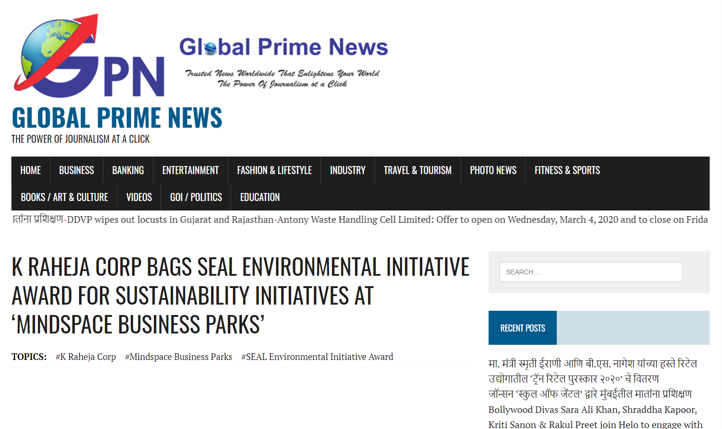Screen dimensions: 722x429
Task: Open Travel & Tourism category
Action: point(418,170)
